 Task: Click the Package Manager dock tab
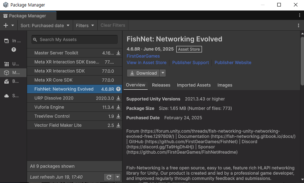(28, 16)
